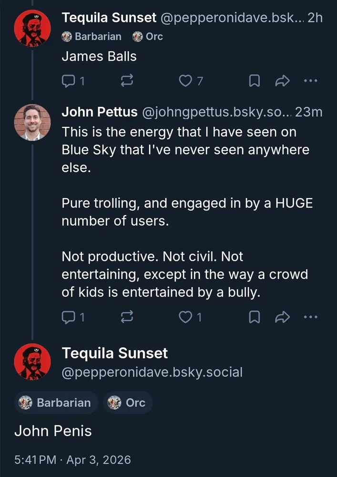Screen dimensions: 337x477
Task: Select the large Orc label badge
Action: coord(128,403)
